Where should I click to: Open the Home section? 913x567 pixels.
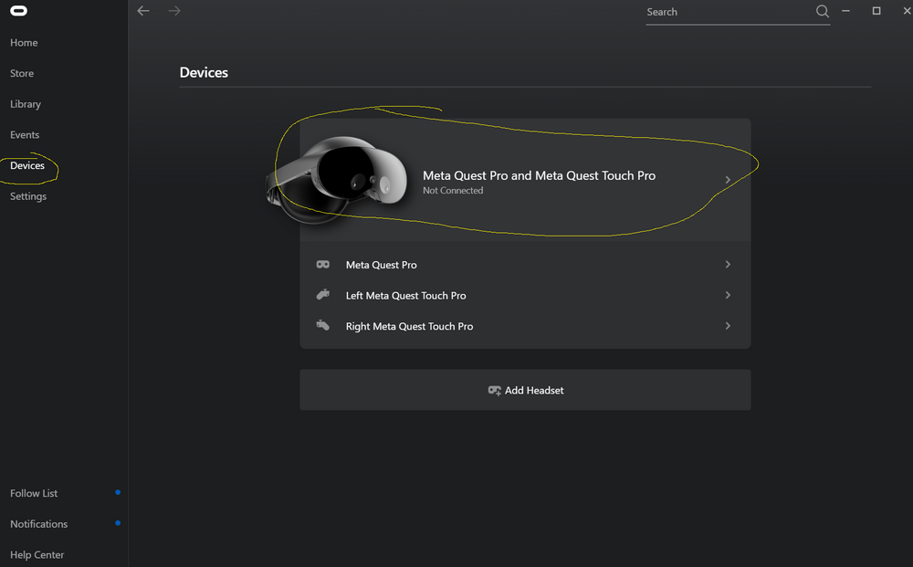coord(24,43)
